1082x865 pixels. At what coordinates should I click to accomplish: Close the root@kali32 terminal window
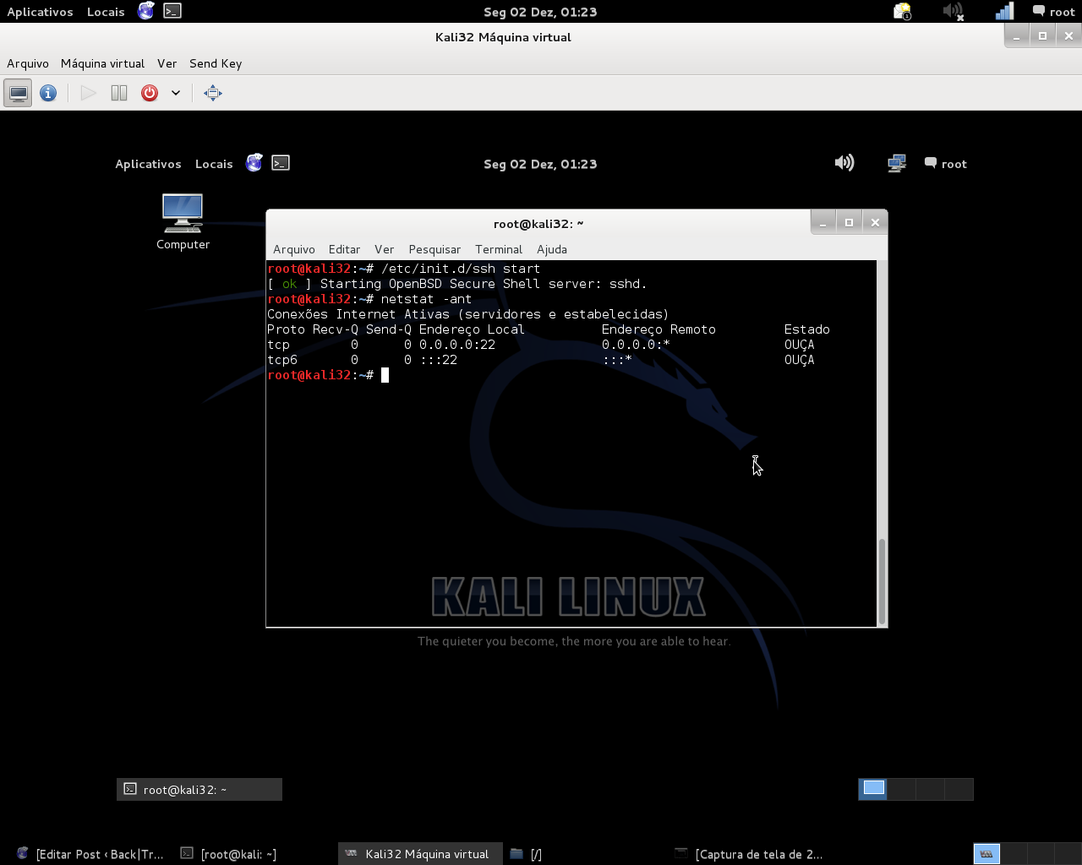click(x=875, y=222)
